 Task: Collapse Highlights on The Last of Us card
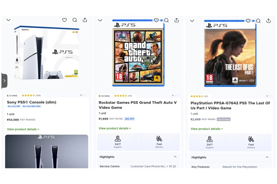click(x=268, y=157)
